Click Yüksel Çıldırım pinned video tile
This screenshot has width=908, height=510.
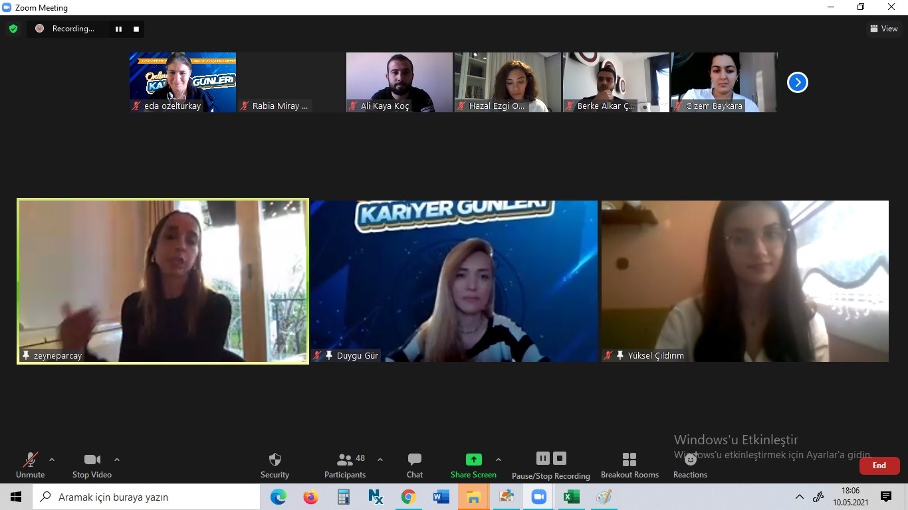pyautogui.click(x=745, y=281)
